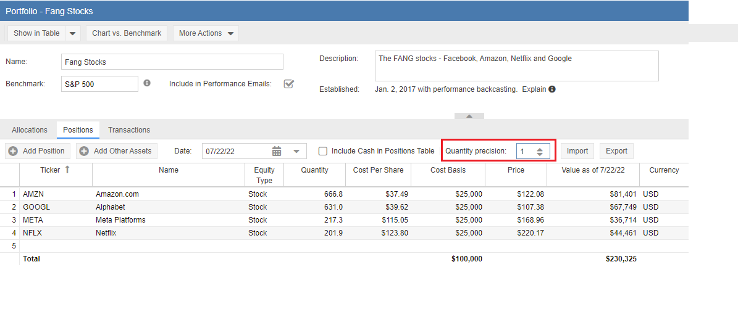Click the Export button
Screen dimensions: 738x336
point(616,151)
